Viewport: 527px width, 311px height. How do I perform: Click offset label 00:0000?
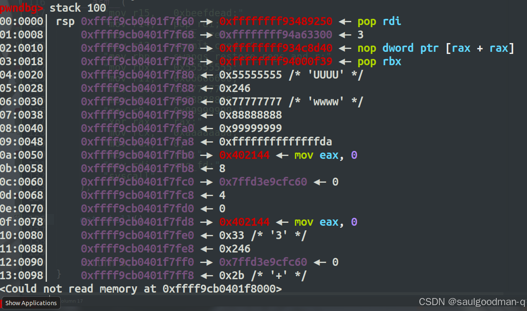point(21,21)
